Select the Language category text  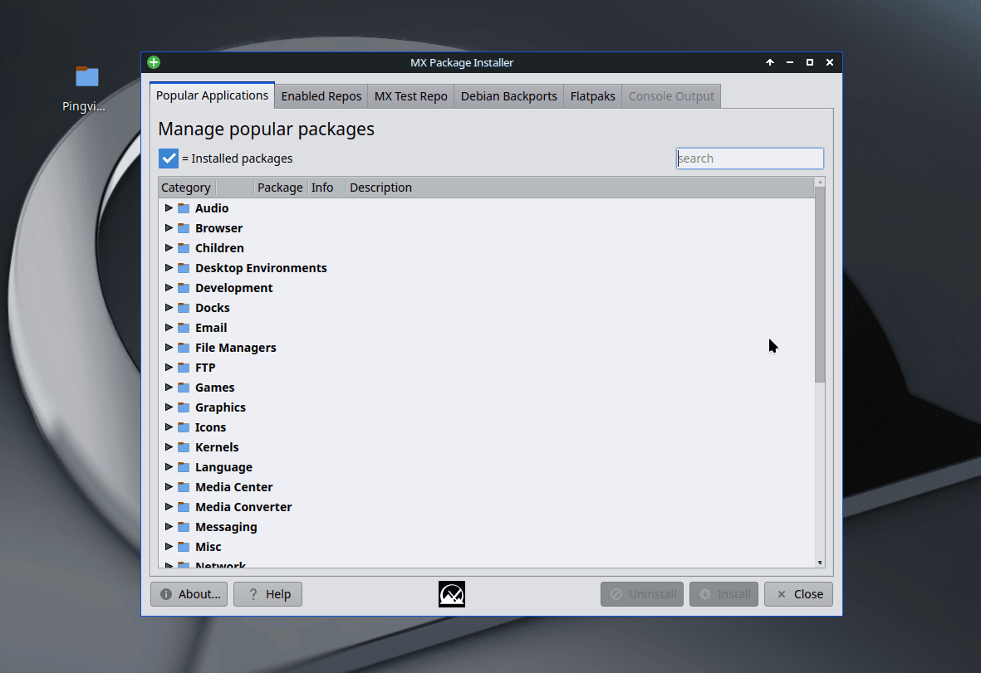223,467
